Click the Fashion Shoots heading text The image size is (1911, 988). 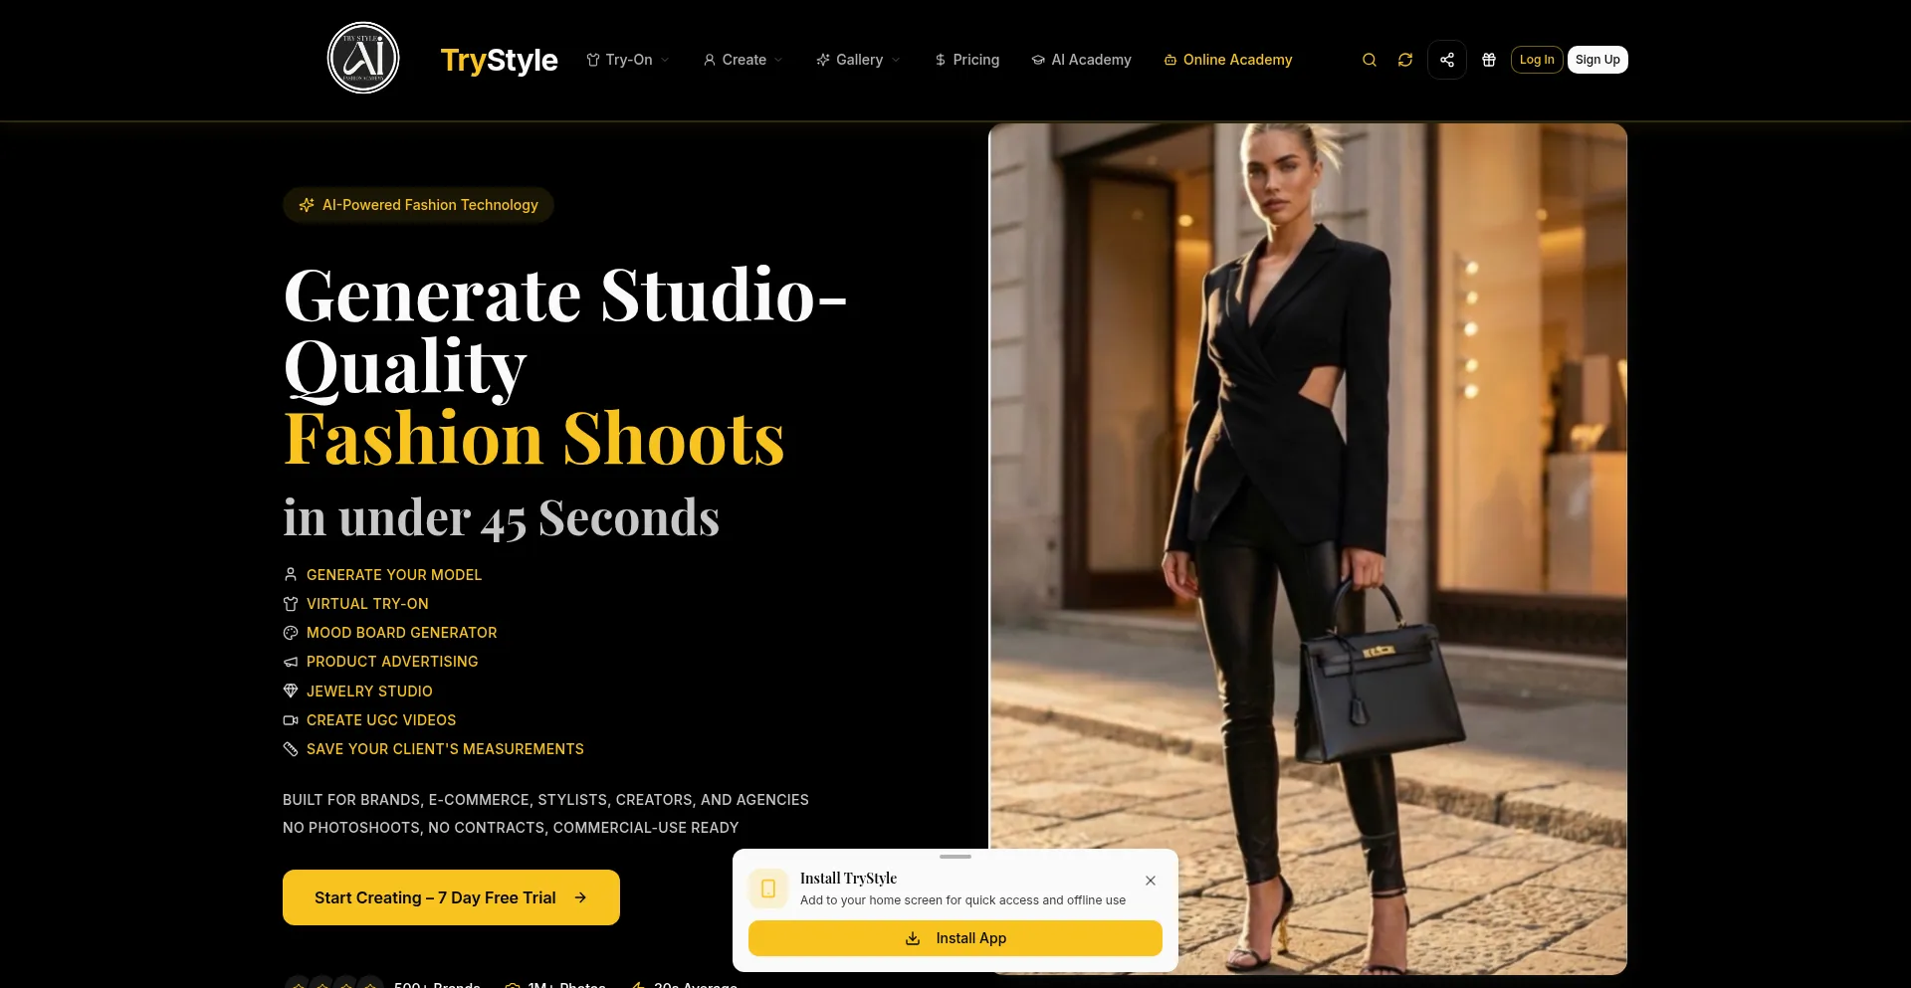coord(534,438)
